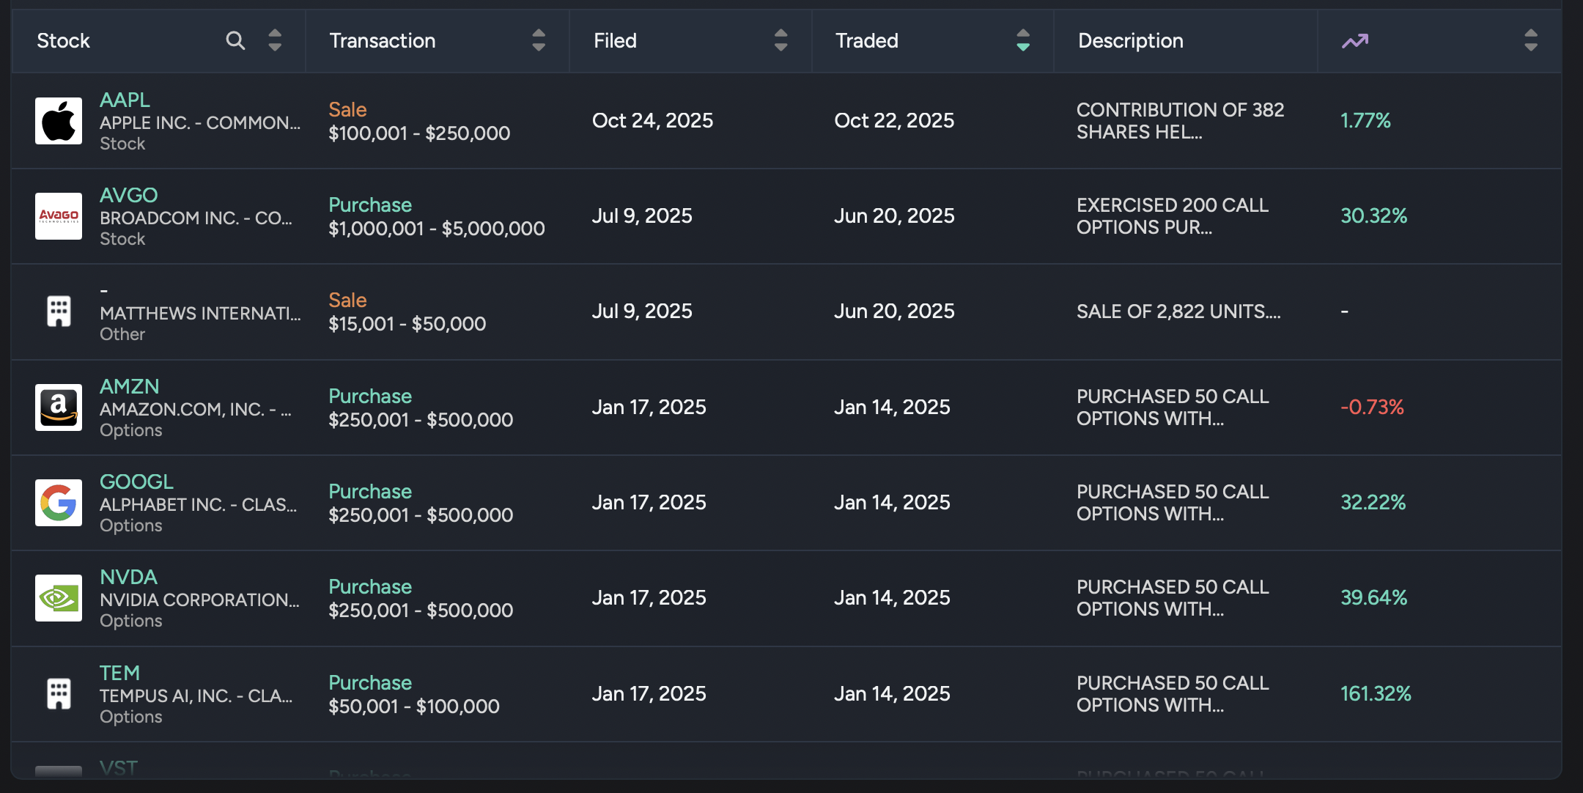
Task: Click the Matthews International building icon
Action: [x=59, y=311]
